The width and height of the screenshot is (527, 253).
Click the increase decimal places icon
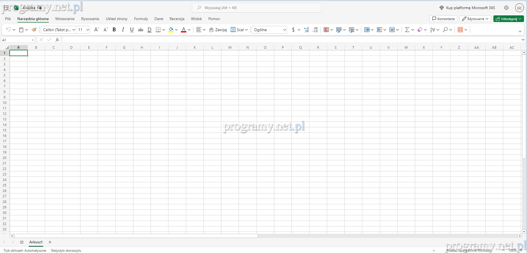click(x=306, y=30)
